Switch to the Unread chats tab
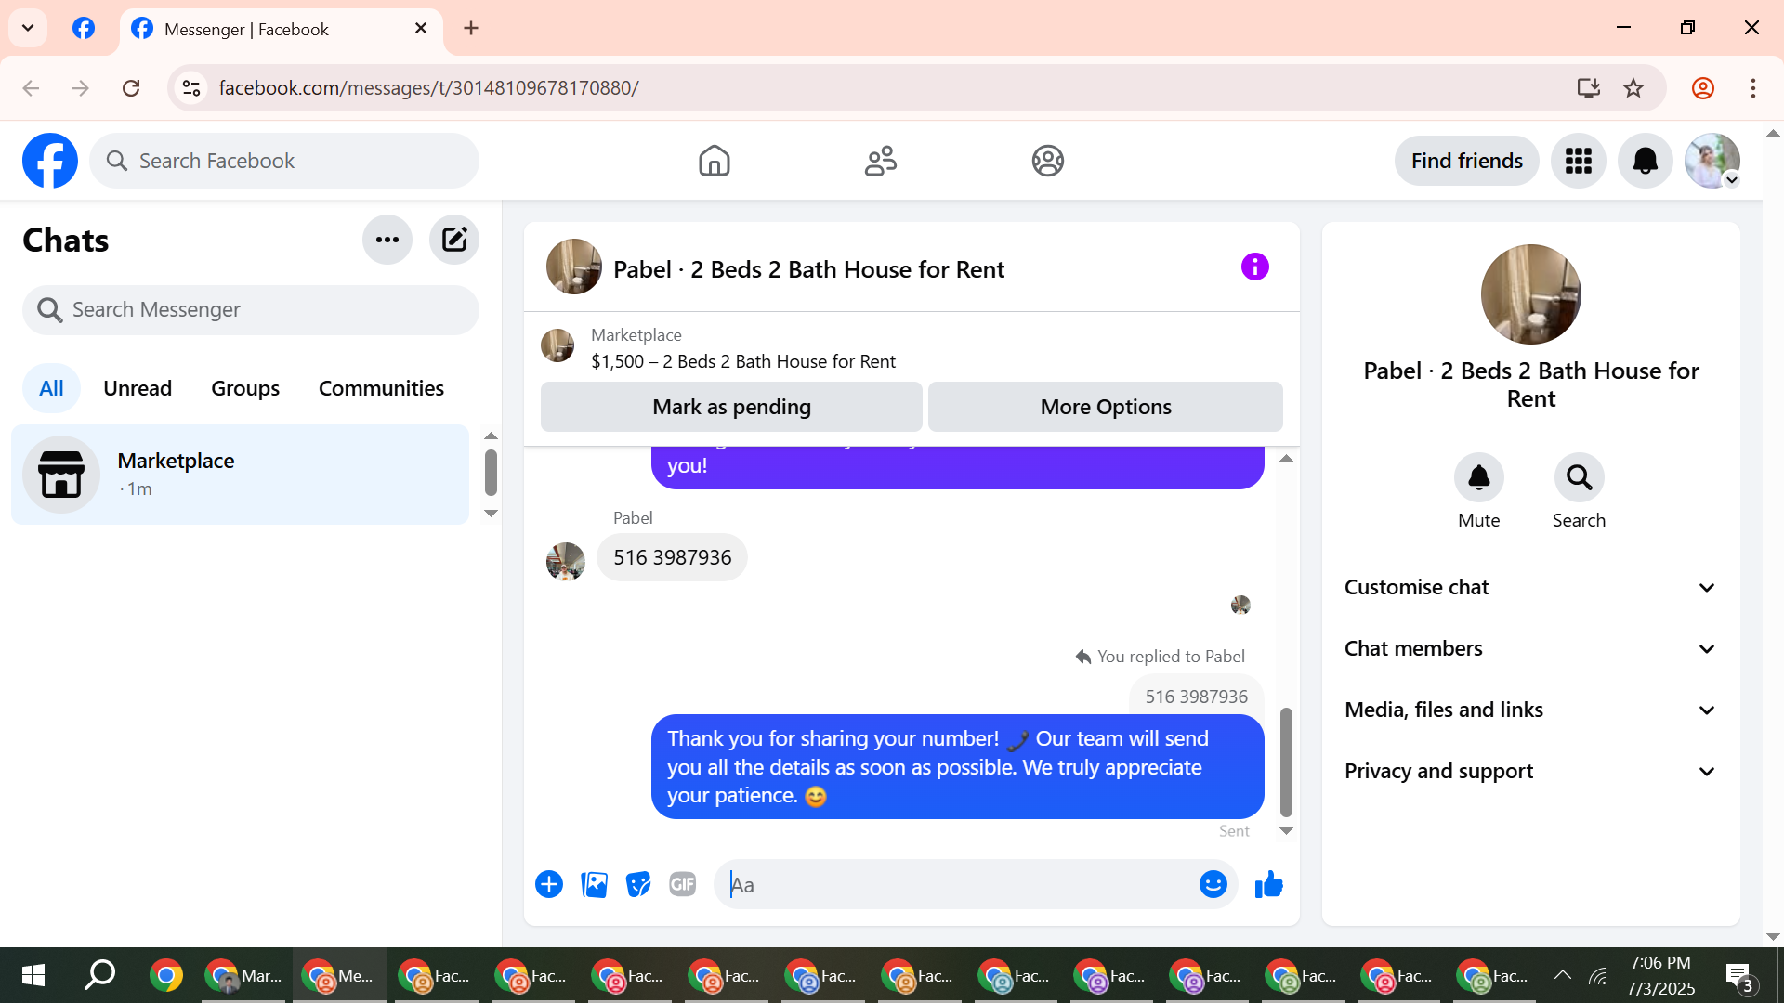This screenshot has width=1784, height=1003. coord(138,388)
